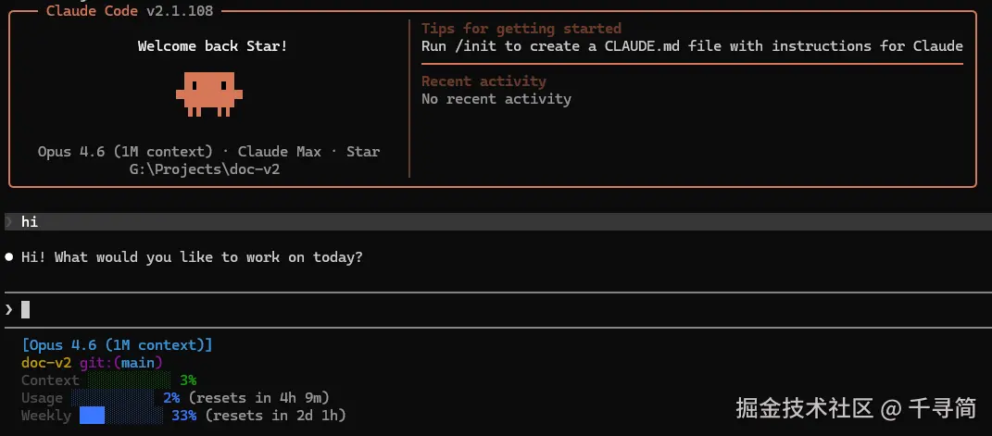The width and height of the screenshot is (992, 436).
Task: Click the white bullet before Claude's reply
Action: pos(9,257)
